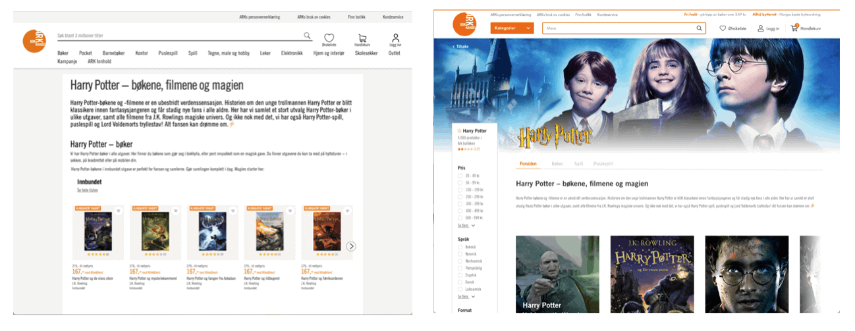The image size is (855, 331).
Task: Open the ARK logo in the left page
Action: [x=34, y=41]
